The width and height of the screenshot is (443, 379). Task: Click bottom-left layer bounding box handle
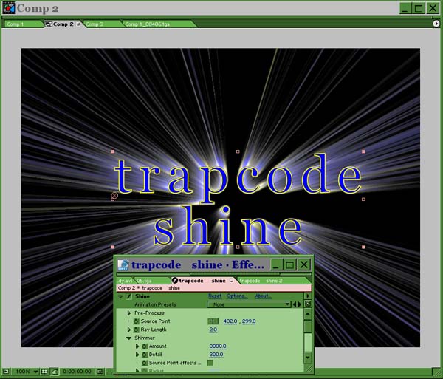point(113,247)
